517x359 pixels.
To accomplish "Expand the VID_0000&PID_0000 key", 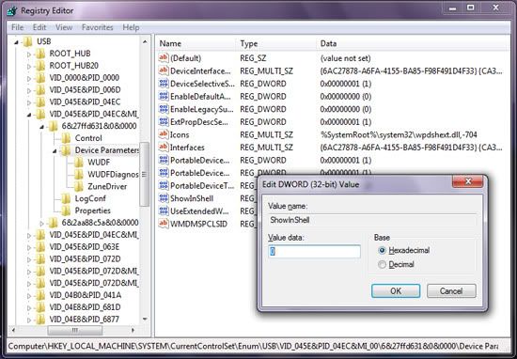I will coord(29,78).
